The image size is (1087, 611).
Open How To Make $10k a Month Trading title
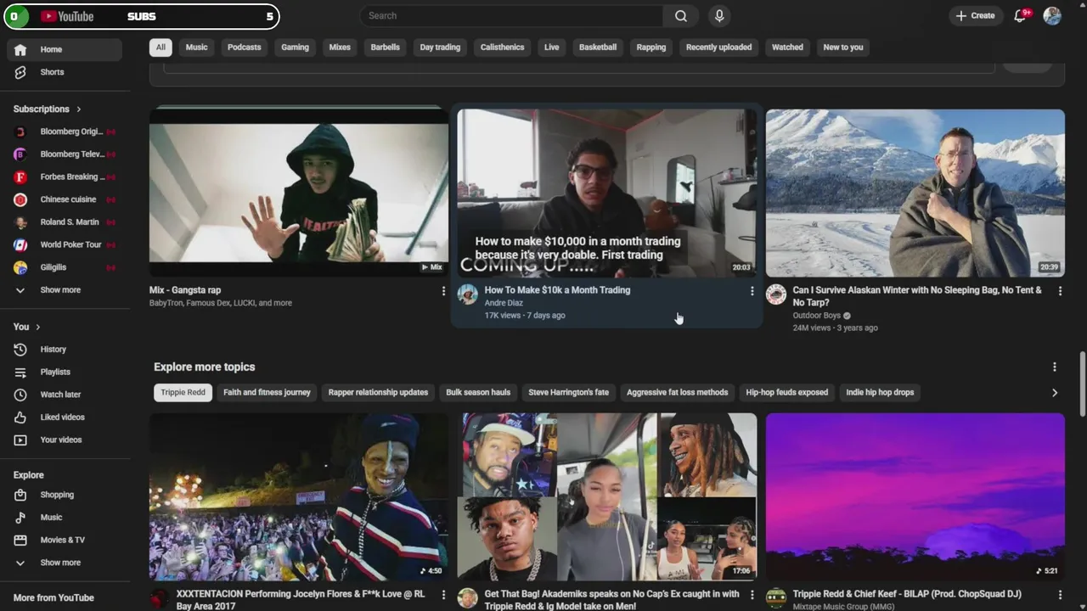557,290
